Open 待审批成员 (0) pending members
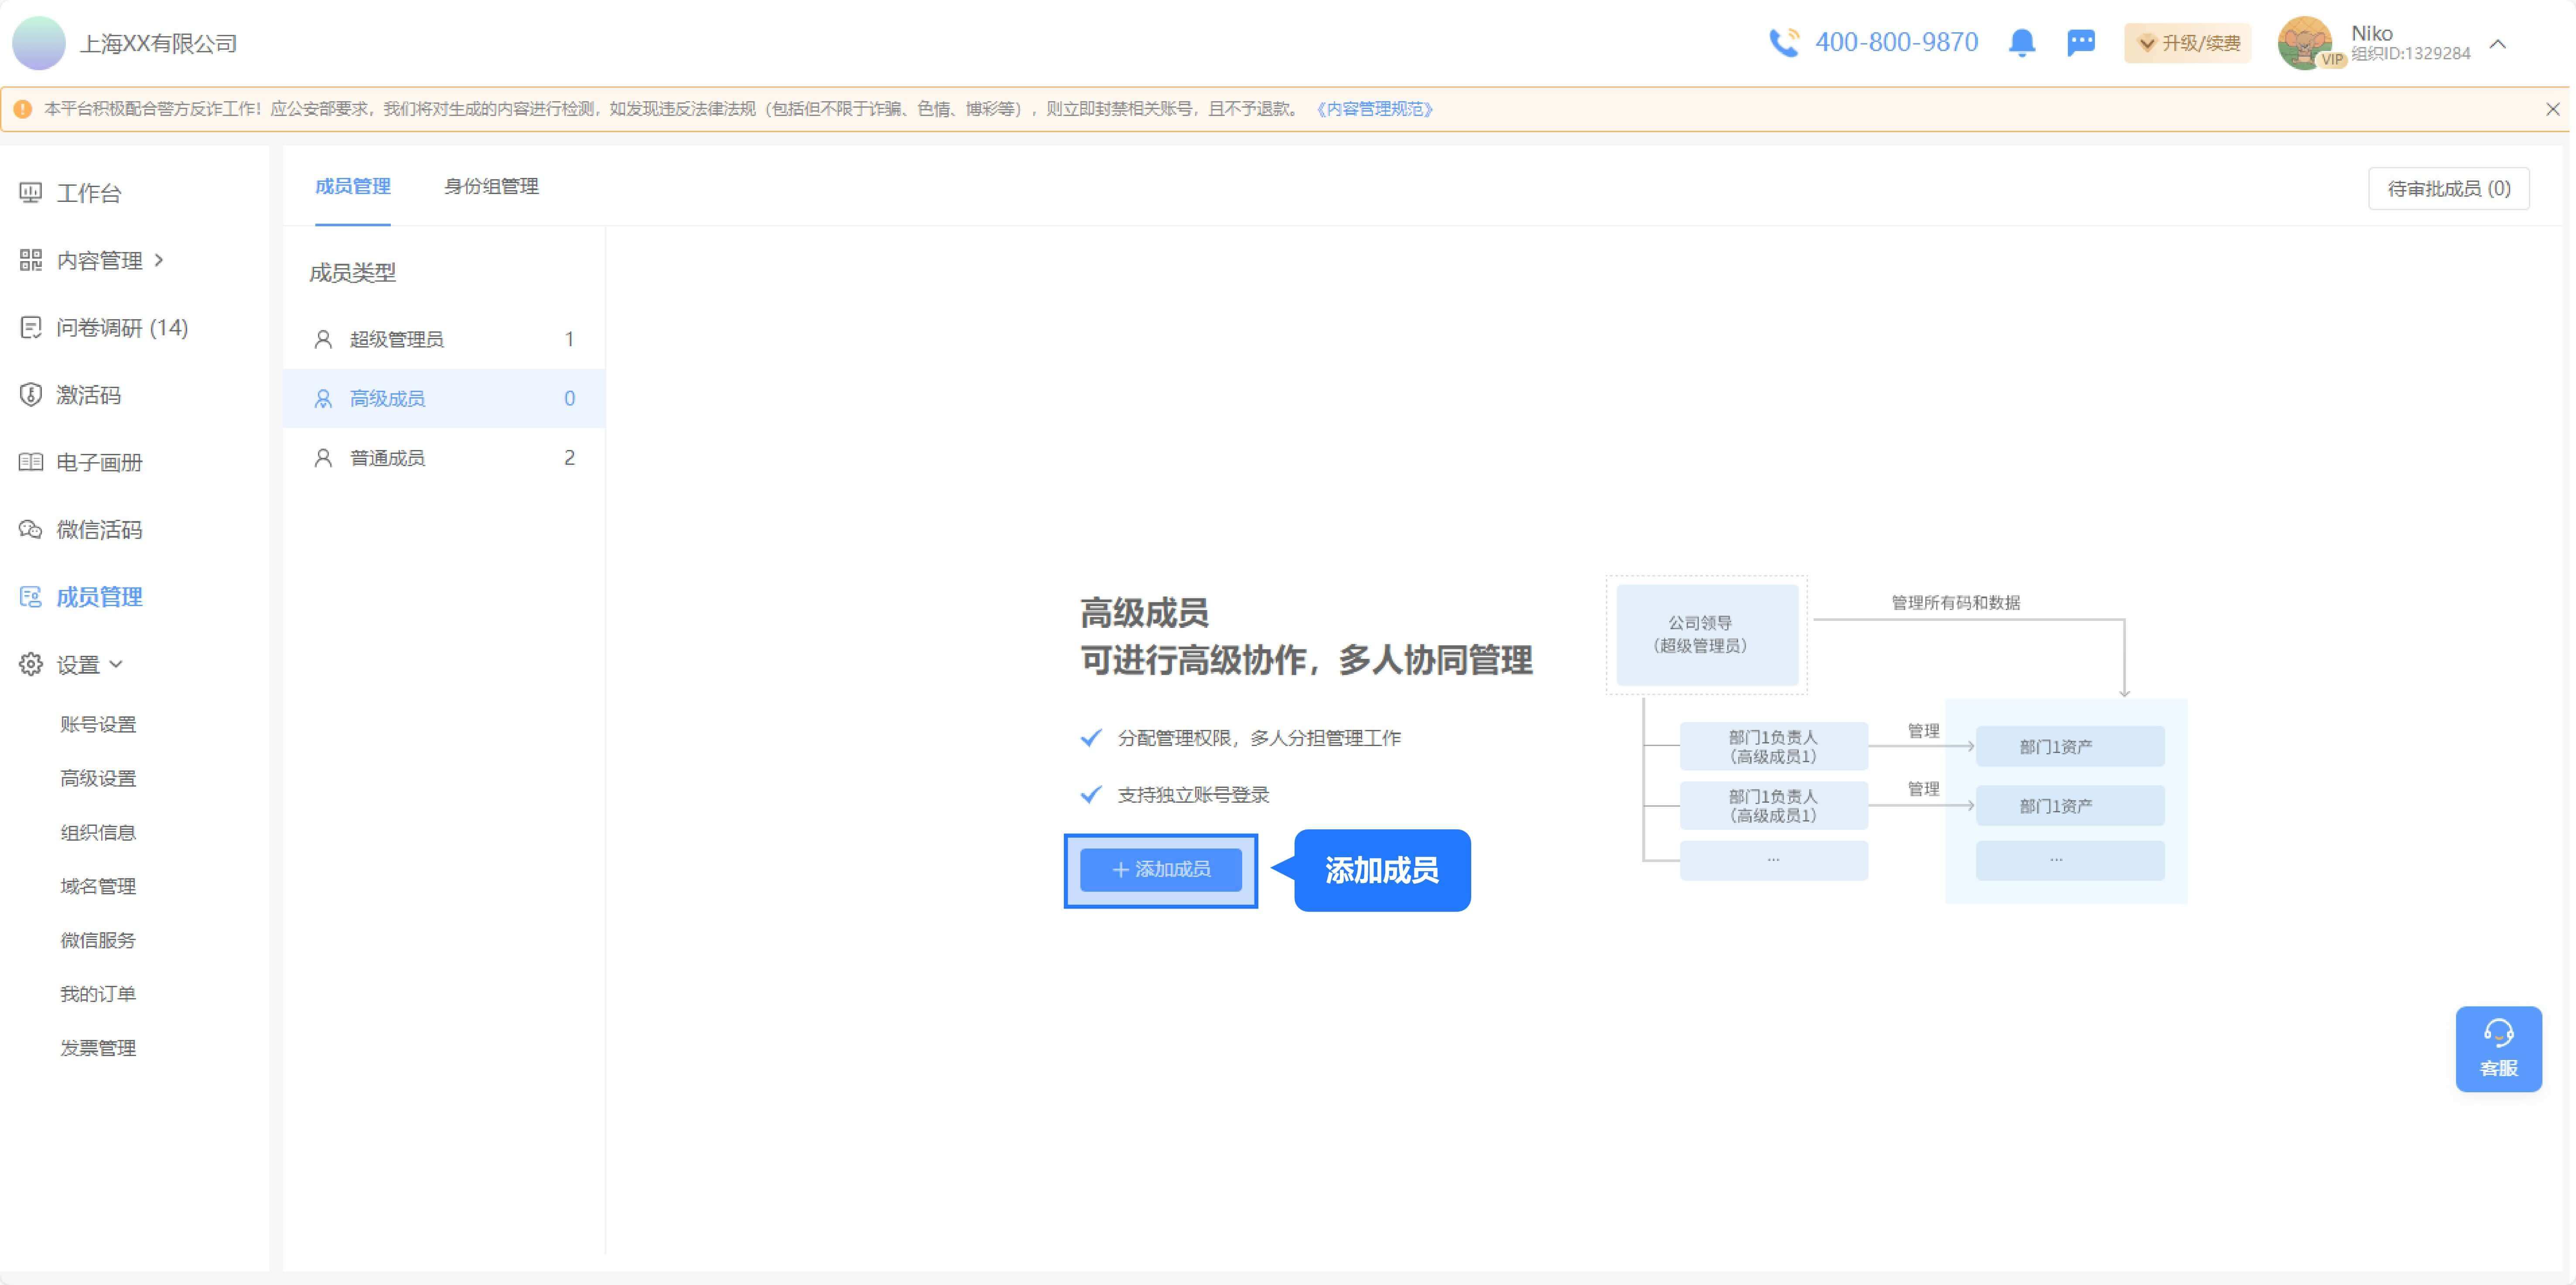 pos(2448,188)
